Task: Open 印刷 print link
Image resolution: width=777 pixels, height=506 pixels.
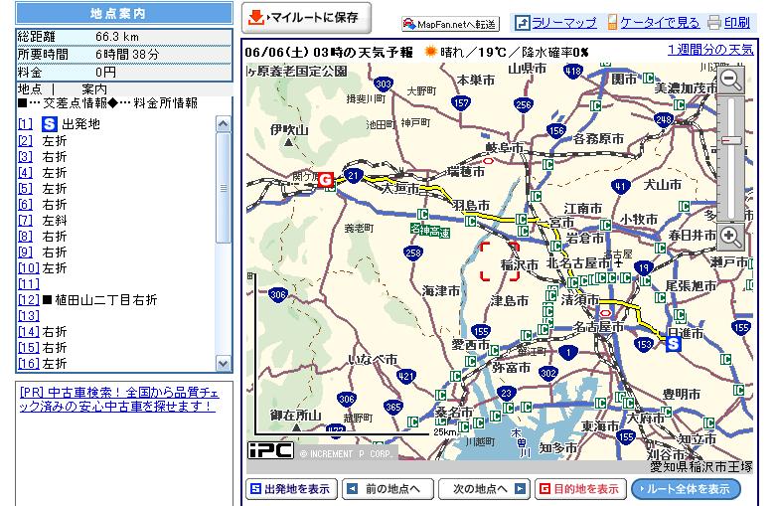Action: click(737, 22)
